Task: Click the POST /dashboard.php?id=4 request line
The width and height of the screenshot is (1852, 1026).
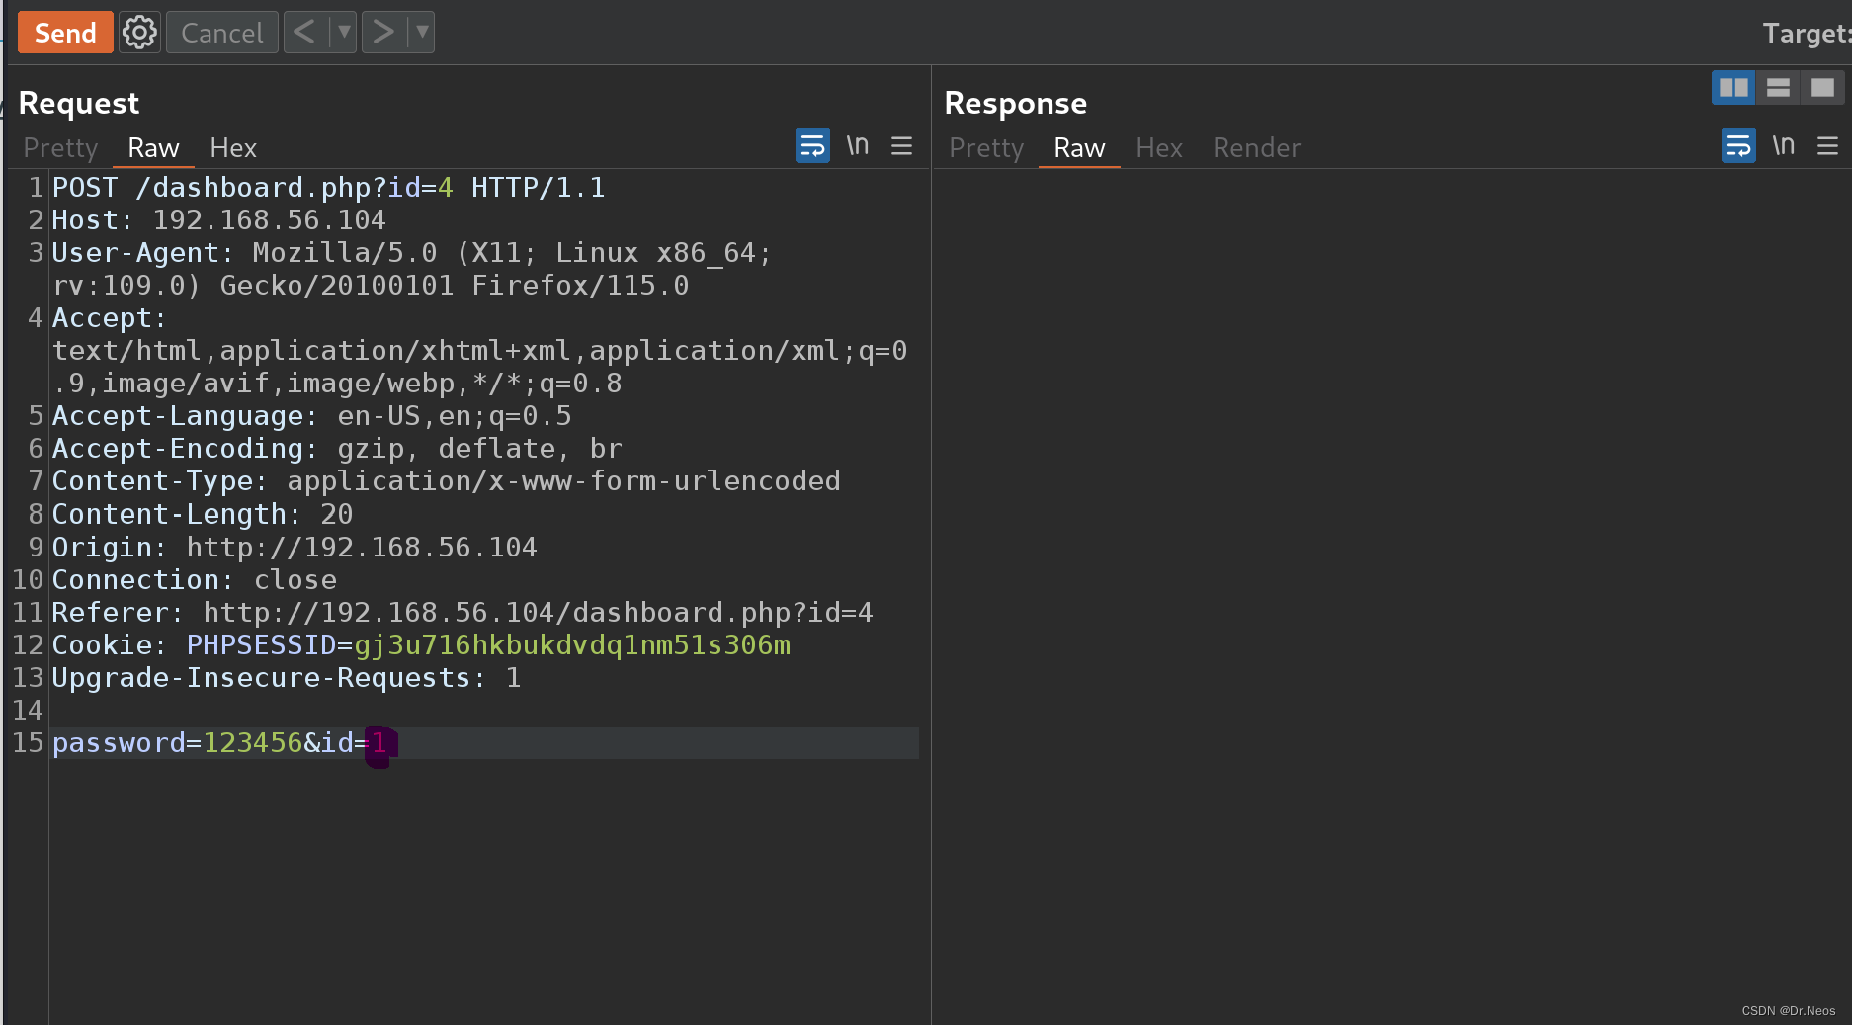Action: (x=328, y=188)
